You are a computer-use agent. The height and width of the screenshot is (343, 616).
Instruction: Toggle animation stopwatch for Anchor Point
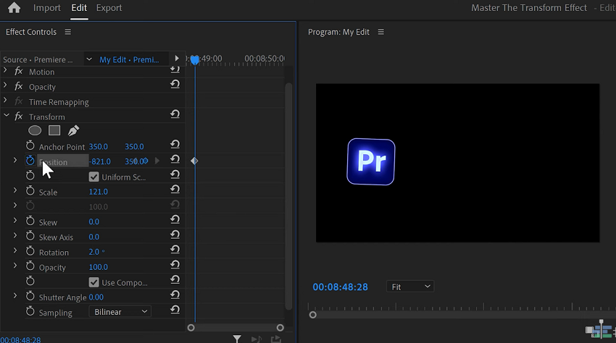click(x=30, y=145)
